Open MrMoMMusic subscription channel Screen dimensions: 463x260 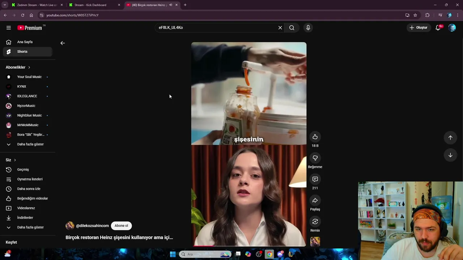(27, 125)
